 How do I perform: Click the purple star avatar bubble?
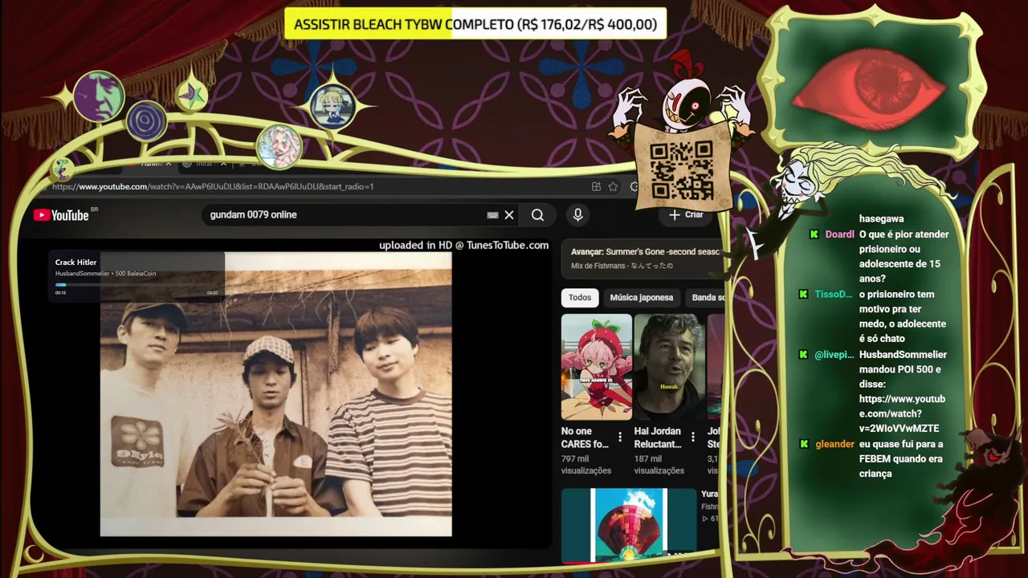[192, 96]
